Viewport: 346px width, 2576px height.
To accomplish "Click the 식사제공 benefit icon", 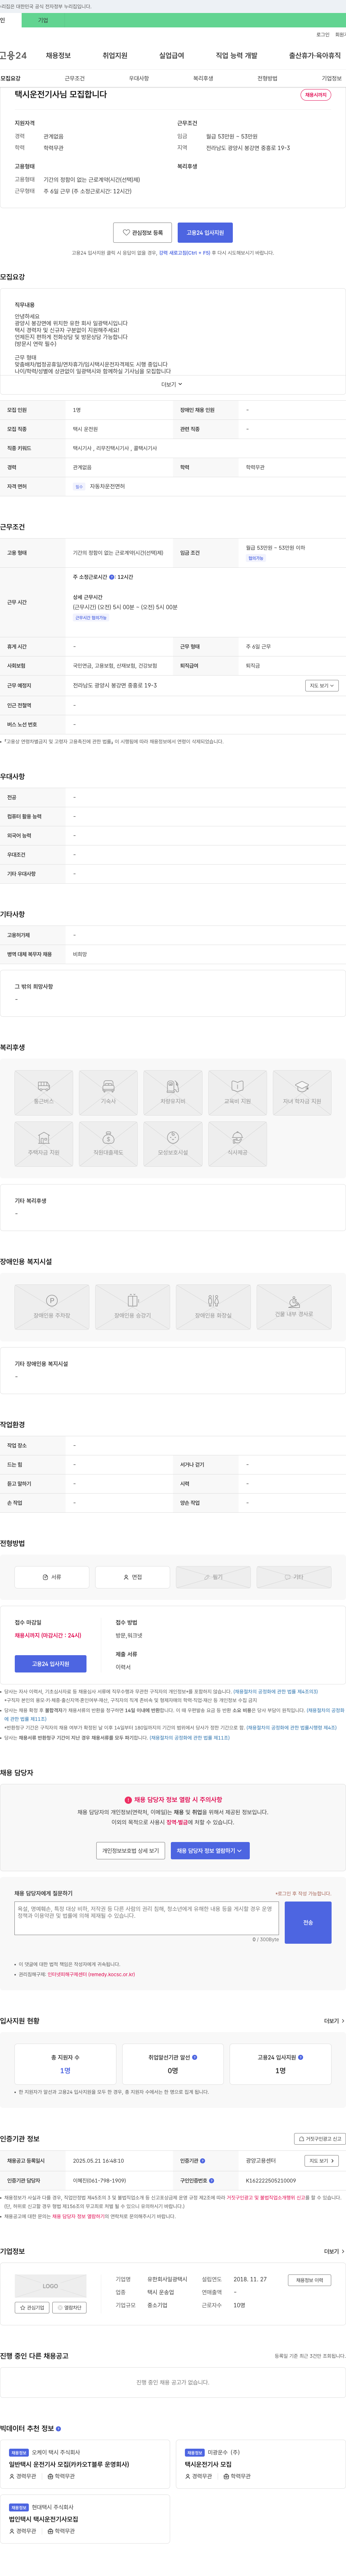I will (237, 1144).
